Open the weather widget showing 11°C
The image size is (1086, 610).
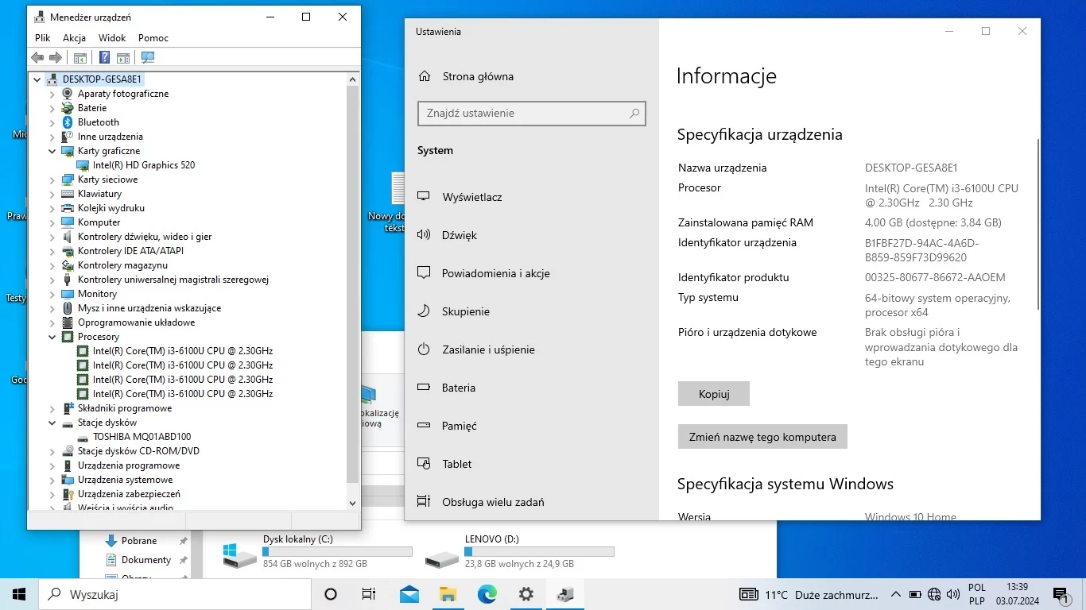click(x=809, y=594)
